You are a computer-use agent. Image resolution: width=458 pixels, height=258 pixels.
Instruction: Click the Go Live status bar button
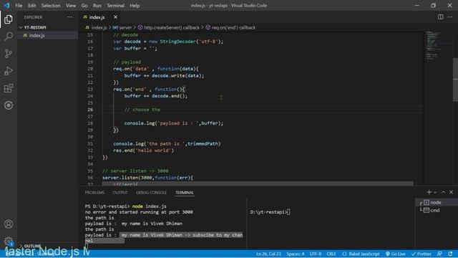click(396, 254)
